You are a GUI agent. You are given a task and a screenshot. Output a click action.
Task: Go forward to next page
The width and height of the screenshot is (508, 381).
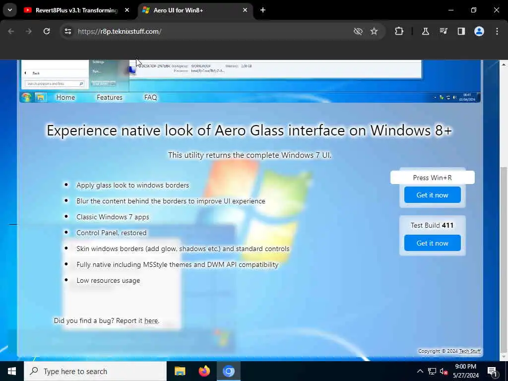(29, 31)
